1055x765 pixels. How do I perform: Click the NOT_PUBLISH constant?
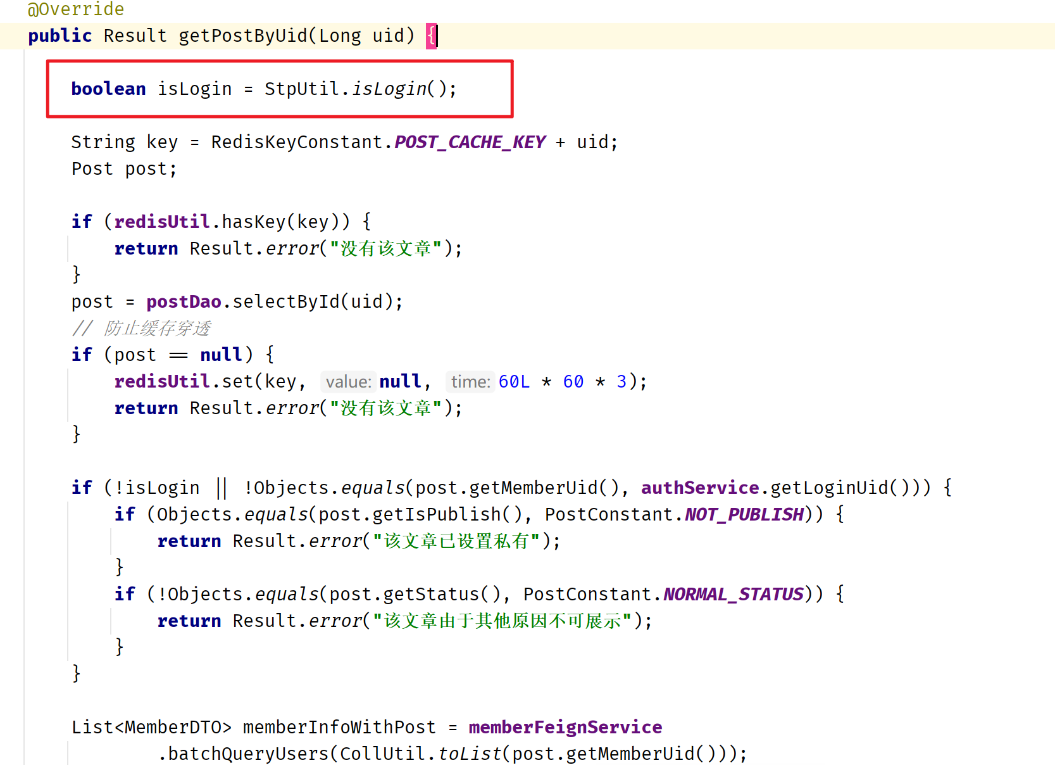click(744, 514)
